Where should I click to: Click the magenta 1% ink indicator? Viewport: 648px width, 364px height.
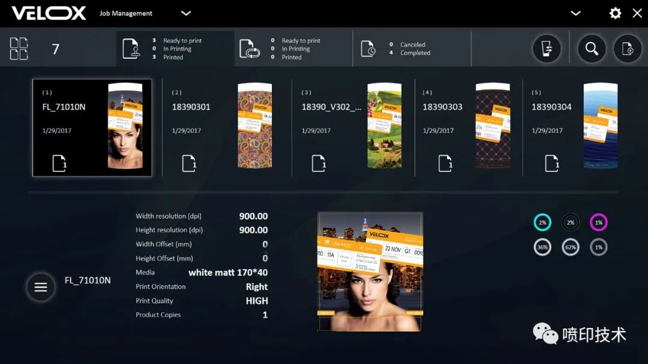click(598, 222)
